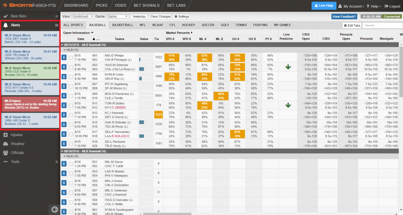Switch to the HOCKEY tab
The width and height of the screenshot is (403, 215).
pos(189,25)
